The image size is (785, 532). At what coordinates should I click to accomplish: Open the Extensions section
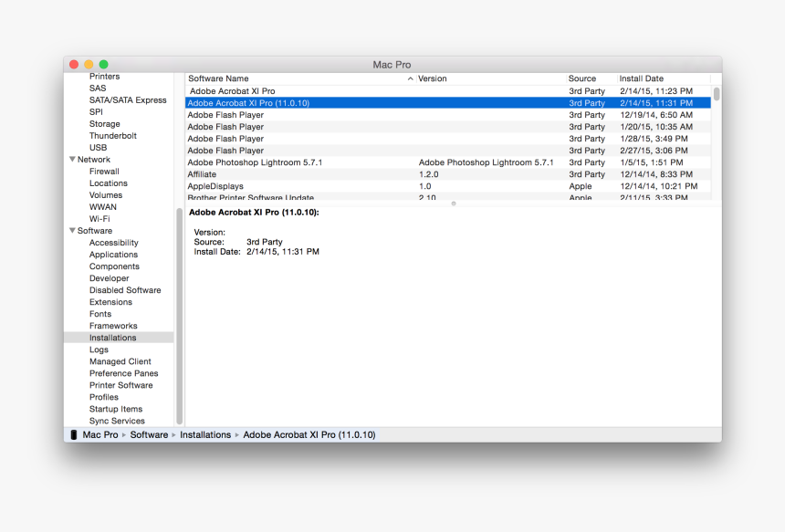110,301
